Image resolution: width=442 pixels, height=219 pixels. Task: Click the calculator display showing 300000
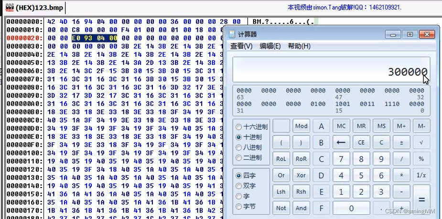331,70
